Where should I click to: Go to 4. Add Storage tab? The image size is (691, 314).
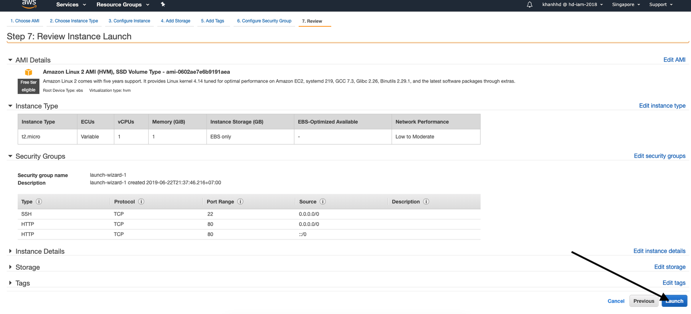pos(175,21)
